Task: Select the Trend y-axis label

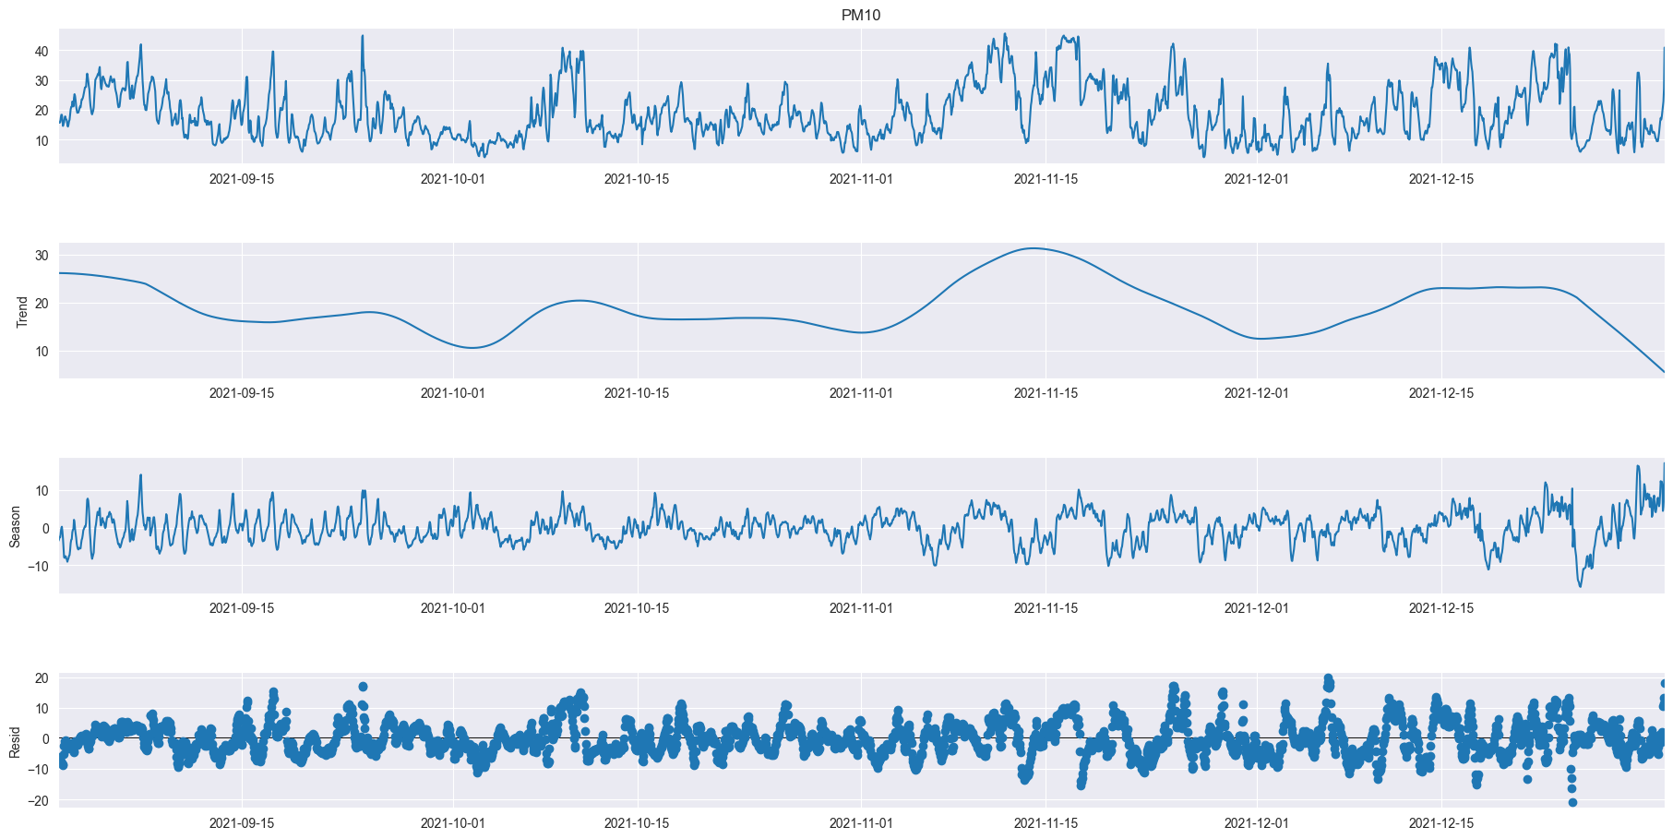Action: coord(23,312)
